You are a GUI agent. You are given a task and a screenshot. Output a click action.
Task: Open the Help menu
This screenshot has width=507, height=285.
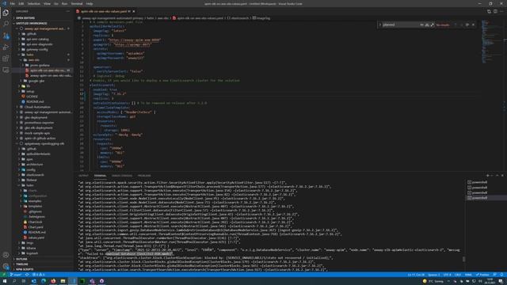tap(90, 3)
